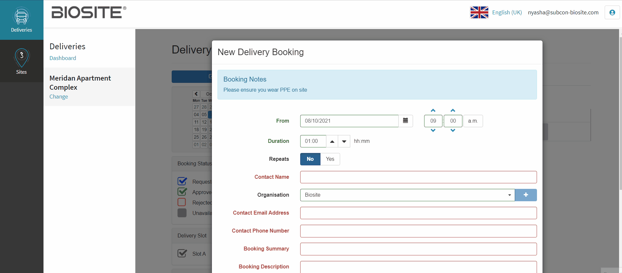
Task: Select day 19 in mini calendar
Action: coord(204,129)
